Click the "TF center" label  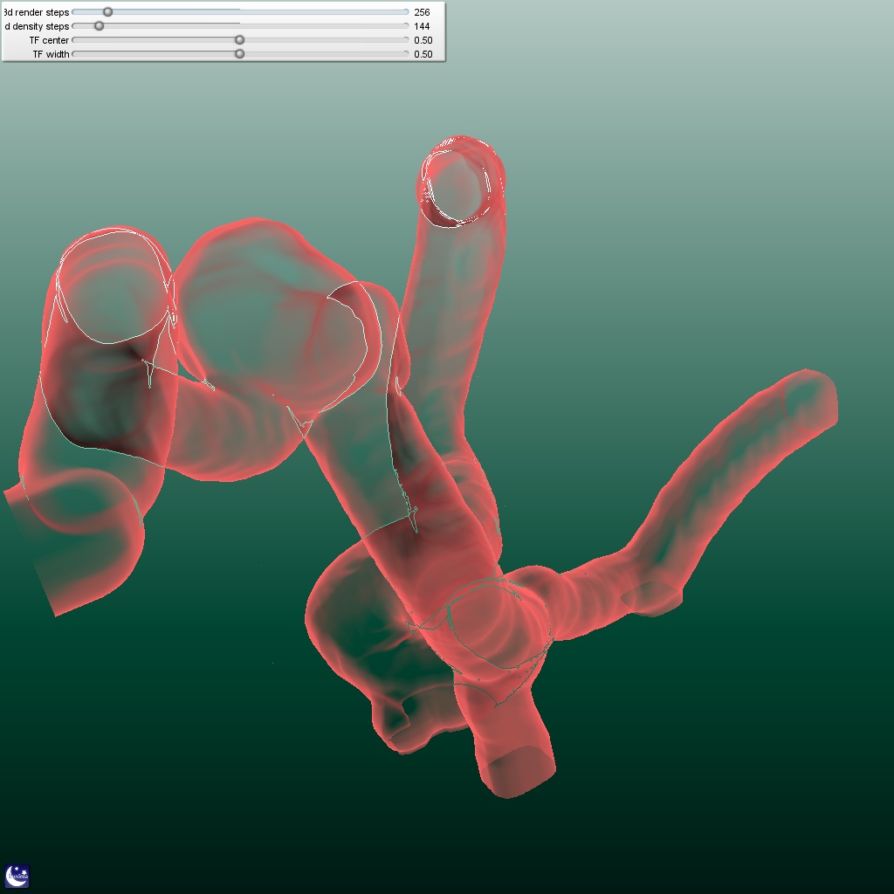[51, 40]
